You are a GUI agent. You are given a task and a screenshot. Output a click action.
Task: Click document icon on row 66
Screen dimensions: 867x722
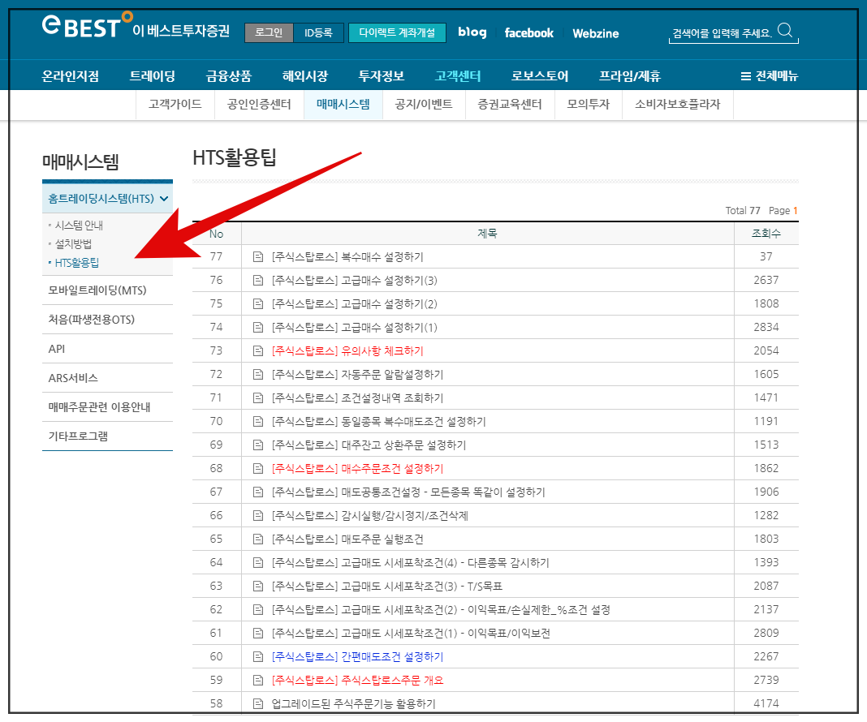point(257,515)
